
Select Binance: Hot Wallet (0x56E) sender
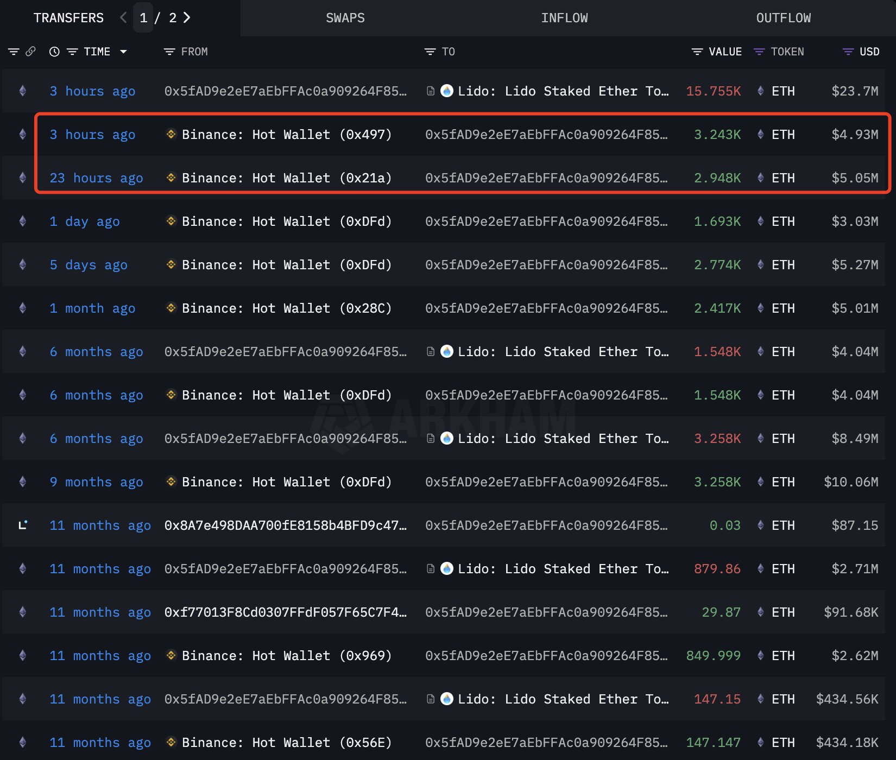pos(287,743)
